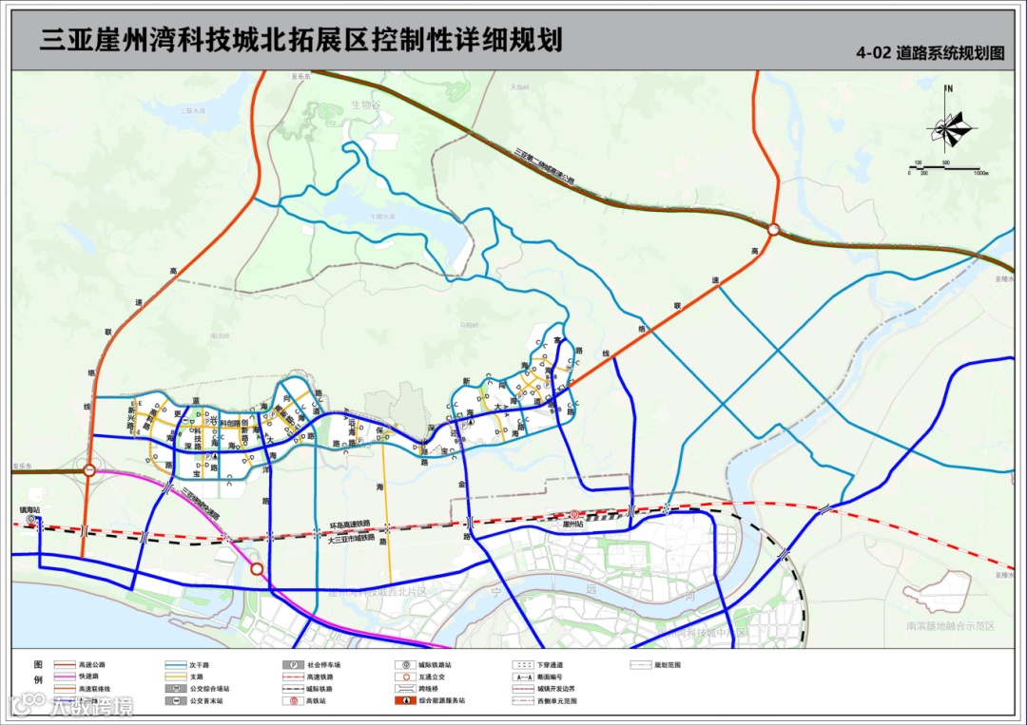The height and width of the screenshot is (725, 1027).
Task: Click the 高速公路 legend color sample
Action: pyautogui.click(x=64, y=664)
